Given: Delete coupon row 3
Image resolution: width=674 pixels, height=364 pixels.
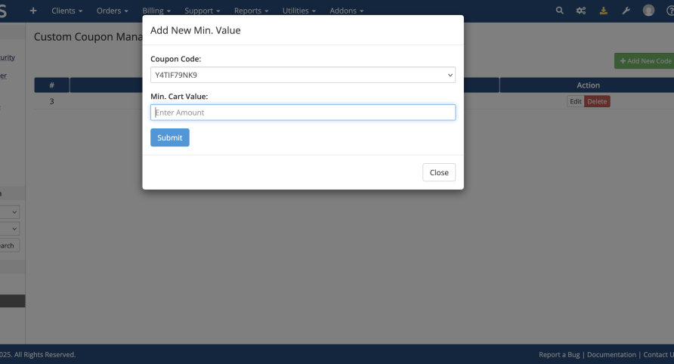Looking at the screenshot, I should click(x=597, y=101).
